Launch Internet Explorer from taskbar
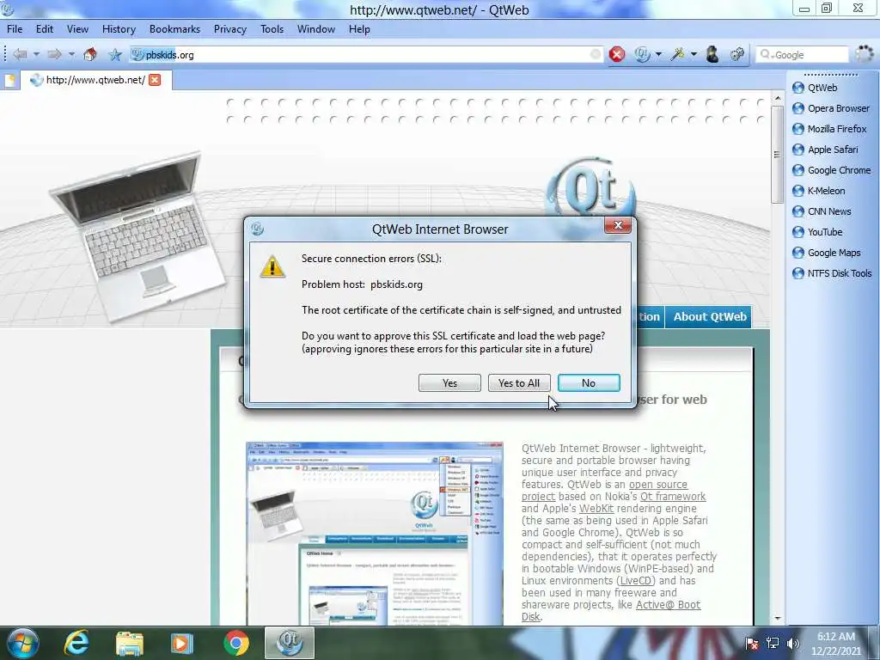880x660 pixels. pos(76,643)
